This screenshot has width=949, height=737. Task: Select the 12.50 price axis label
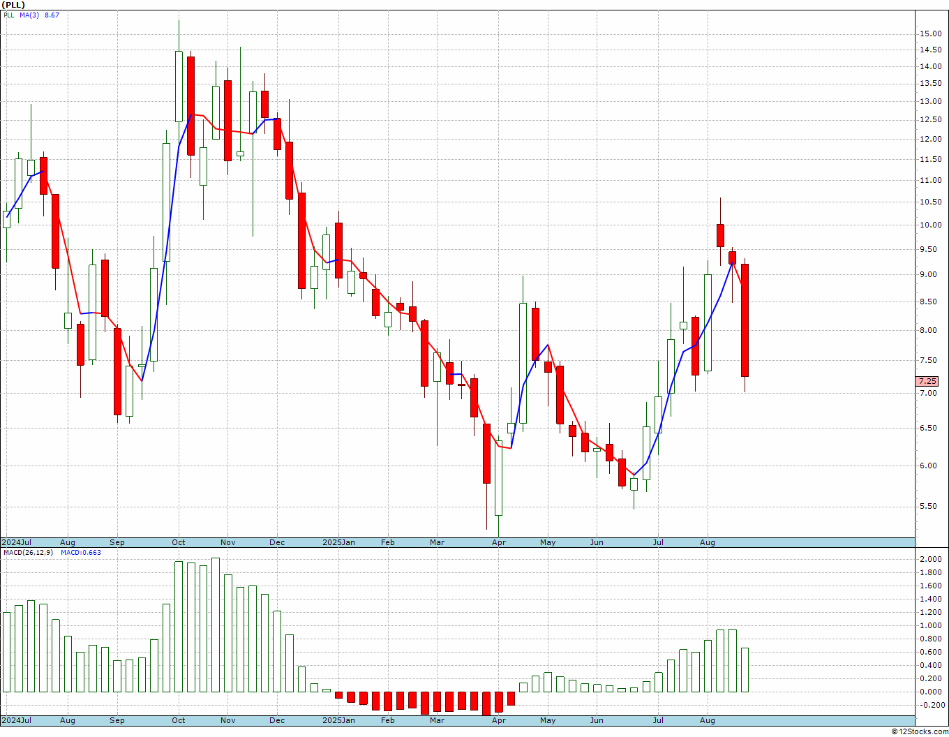929,120
